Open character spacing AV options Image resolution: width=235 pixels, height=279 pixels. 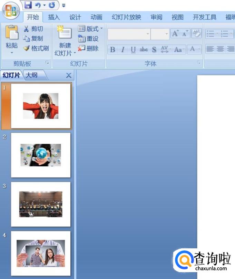165,50
